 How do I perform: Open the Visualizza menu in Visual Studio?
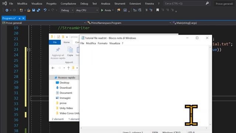(37, 3)
